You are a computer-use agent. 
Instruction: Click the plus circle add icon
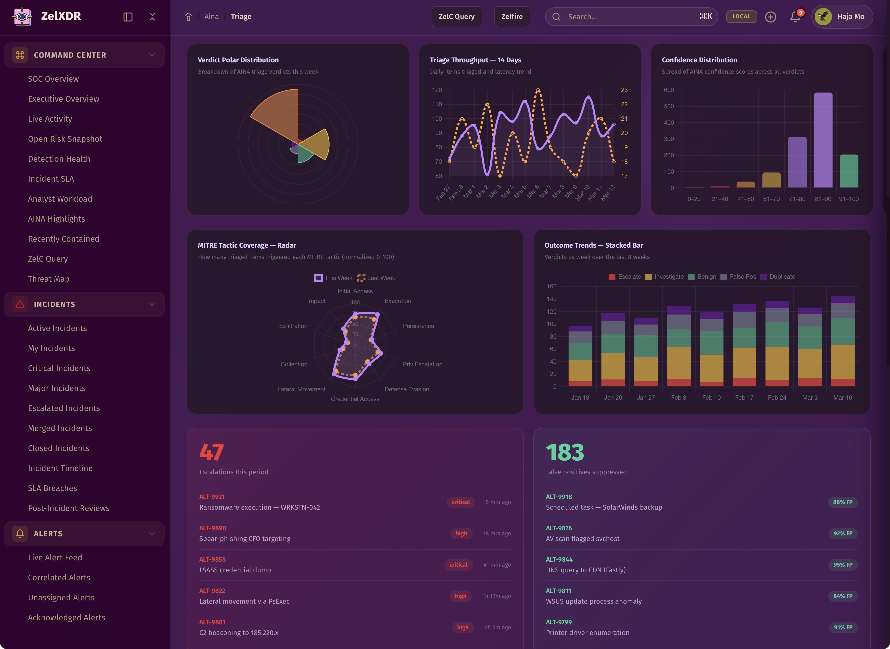(x=770, y=17)
